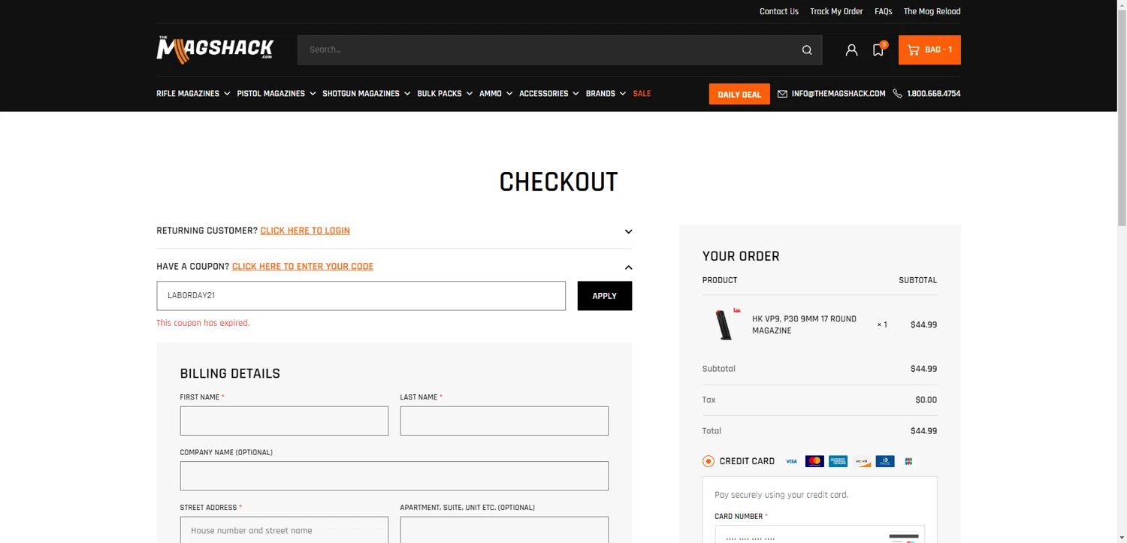Focus the site search field
This screenshot has width=1127, height=543.
pos(548,50)
